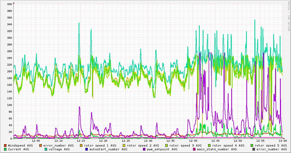
Task: Click the rotor speed 4 AVG color swatch
Action: click(x=209, y=145)
